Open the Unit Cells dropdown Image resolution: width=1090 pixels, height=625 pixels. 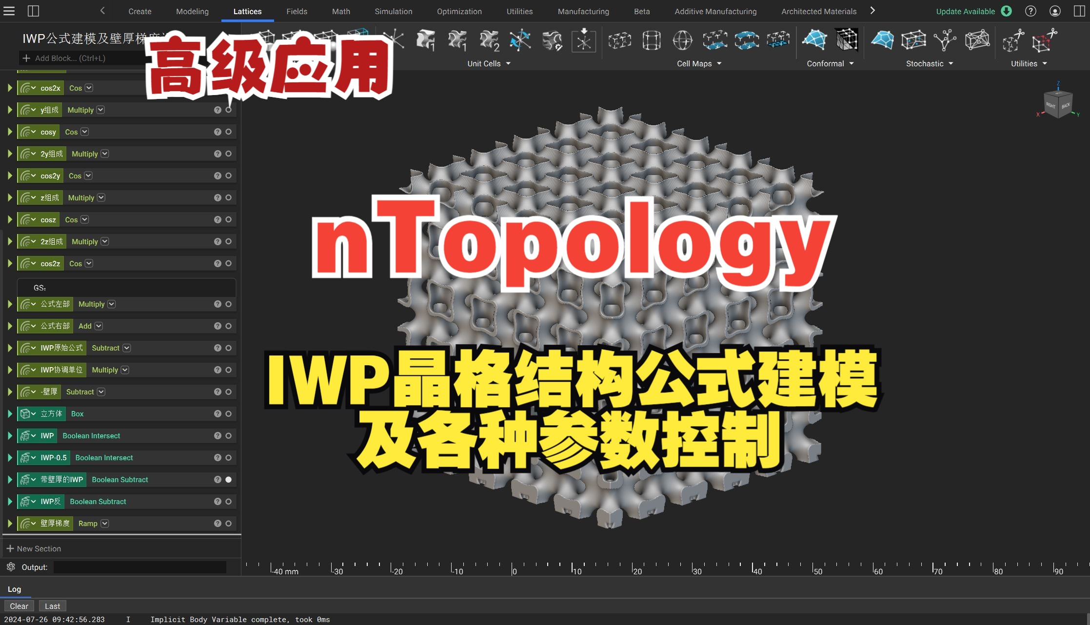coord(489,64)
